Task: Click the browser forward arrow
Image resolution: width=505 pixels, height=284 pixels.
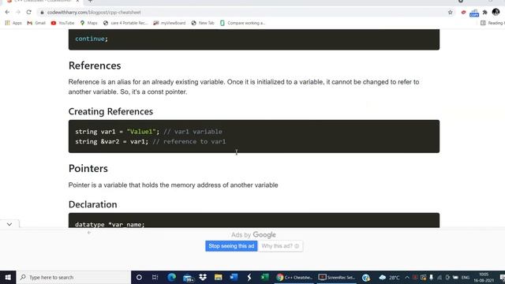Action: [x=18, y=13]
